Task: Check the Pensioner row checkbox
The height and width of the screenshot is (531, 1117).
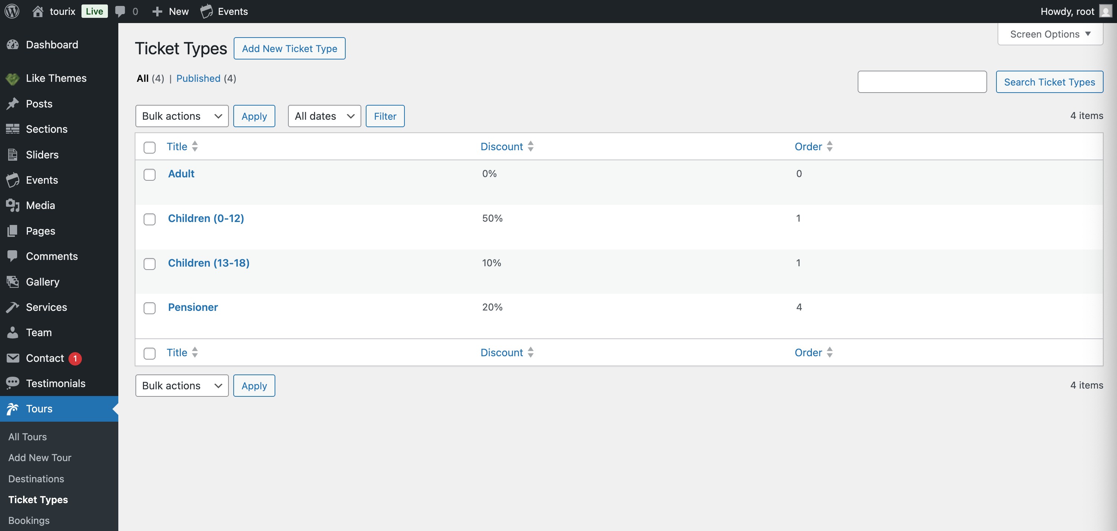Action: click(x=150, y=308)
